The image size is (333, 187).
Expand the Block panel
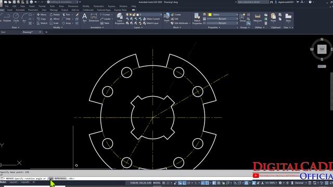pyautogui.click(x=177, y=28)
